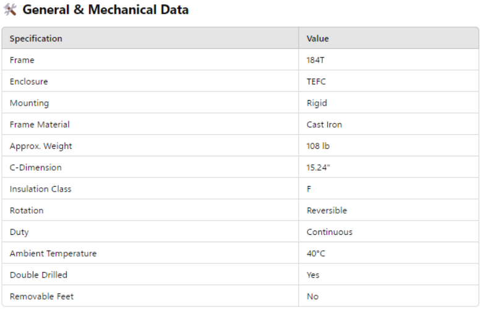This screenshot has width=483, height=309.
Task: Select the Frame Material label
Action: [40, 124]
